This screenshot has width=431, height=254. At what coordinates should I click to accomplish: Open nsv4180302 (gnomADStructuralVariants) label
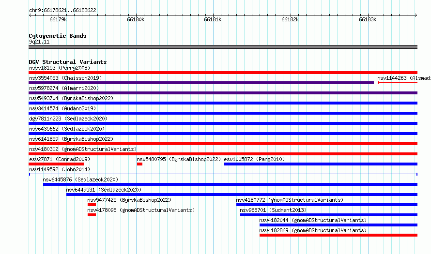click(x=83, y=149)
